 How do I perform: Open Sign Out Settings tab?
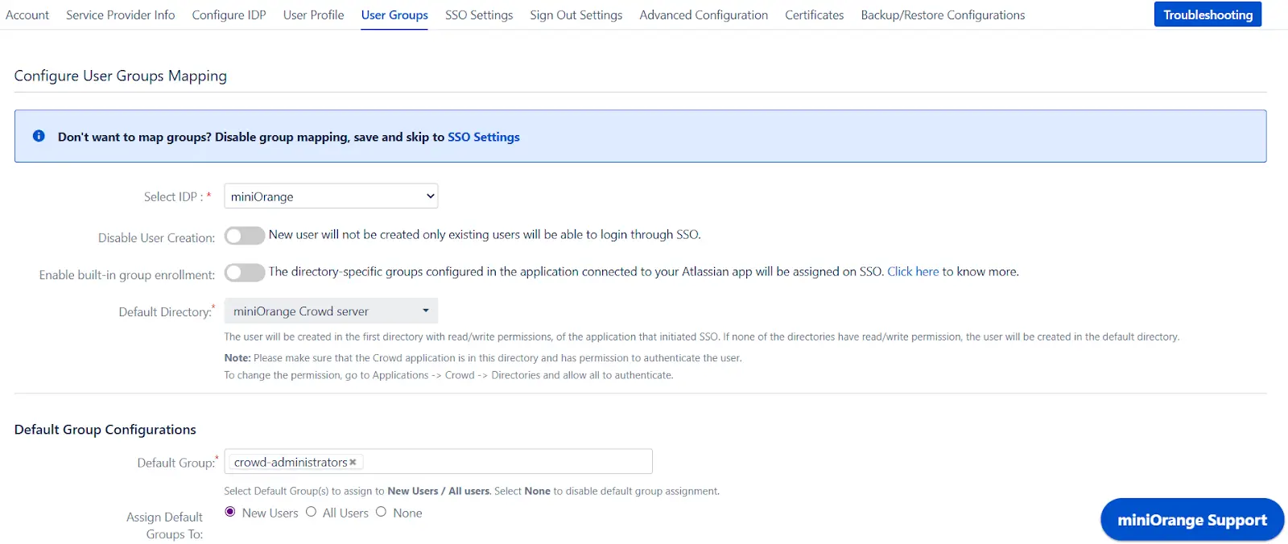pos(576,15)
